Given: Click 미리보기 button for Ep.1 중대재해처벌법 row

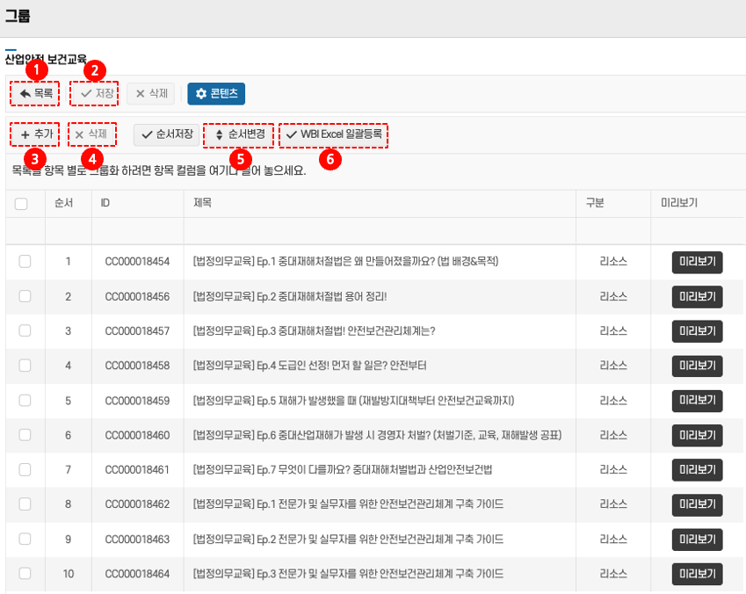Looking at the screenshot, I should pyautogui.click(x=697, y=262).
